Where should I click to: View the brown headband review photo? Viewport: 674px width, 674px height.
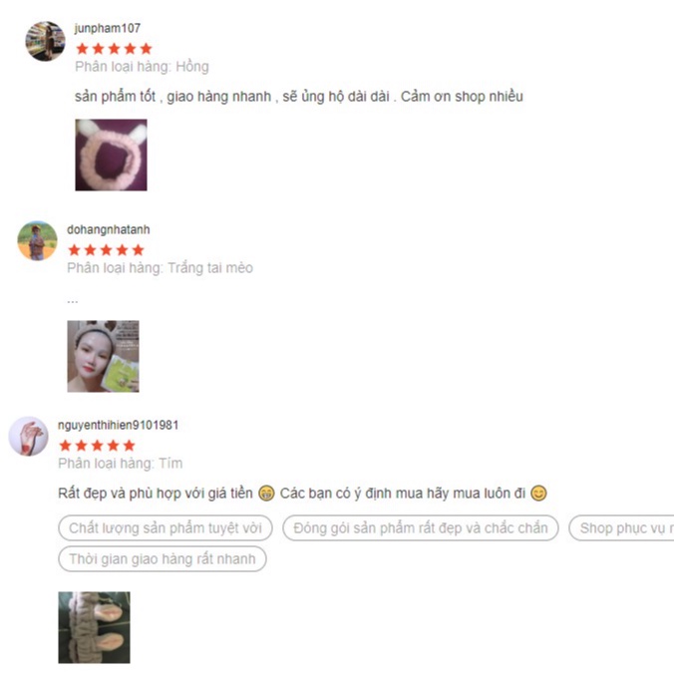(x=94, y=627)
